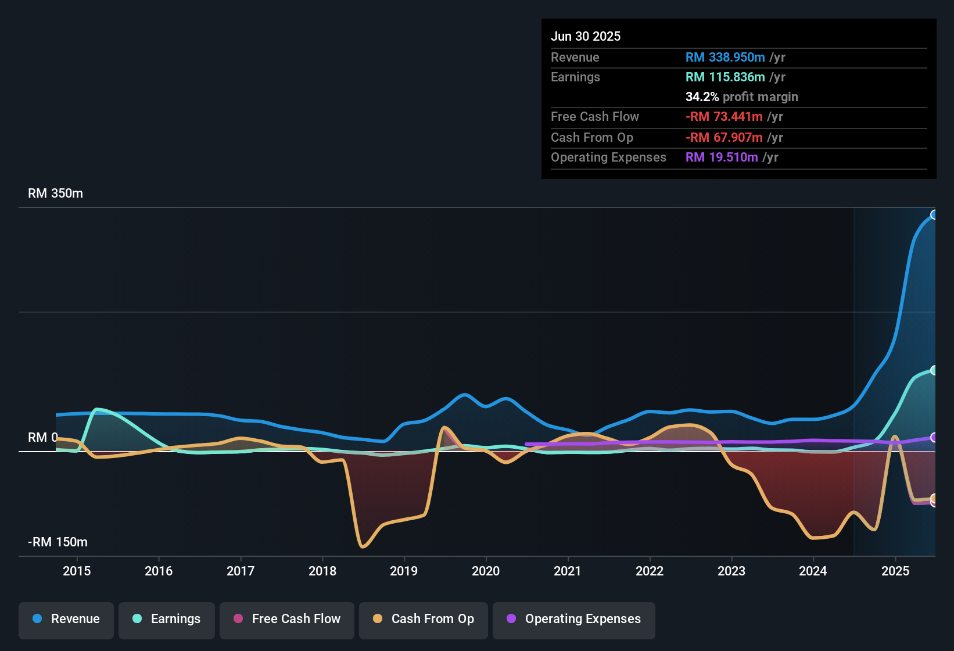Viewport: 954px width, 651px height.
Task: Toggle the Free Cash Flow series off
Action: 286,619
